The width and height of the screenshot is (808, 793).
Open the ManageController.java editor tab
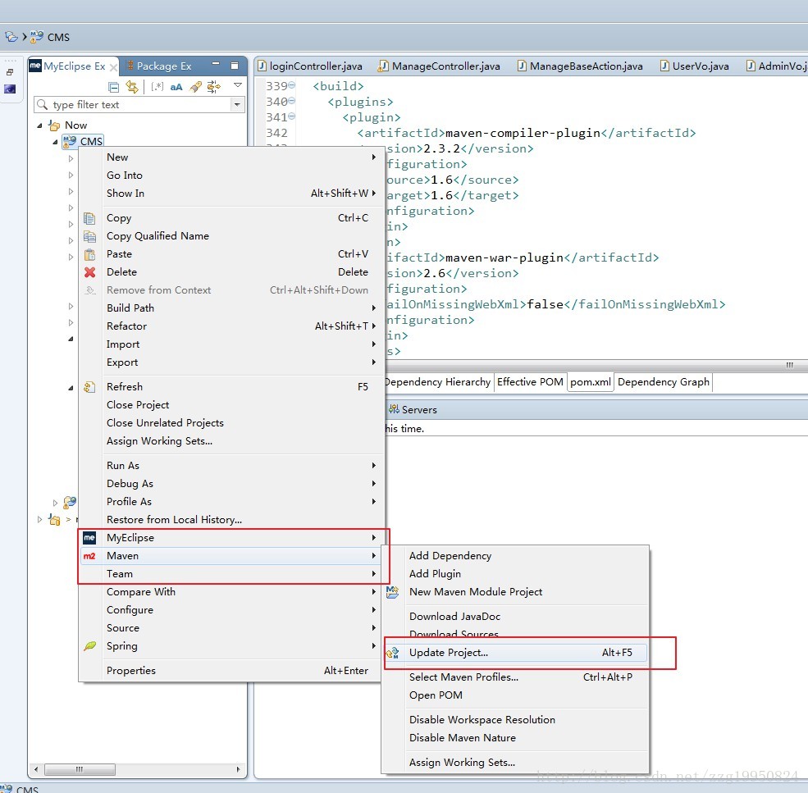439,66
